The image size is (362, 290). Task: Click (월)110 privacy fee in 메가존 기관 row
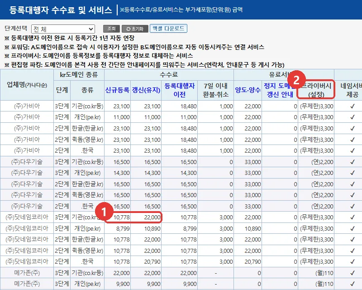324,273
